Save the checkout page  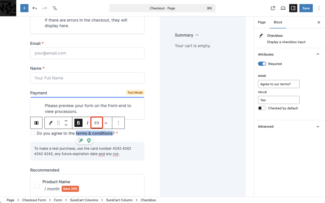[306, 8]
